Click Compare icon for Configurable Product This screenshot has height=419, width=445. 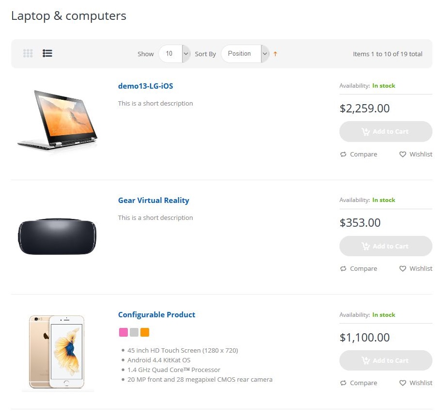[343, 383]
